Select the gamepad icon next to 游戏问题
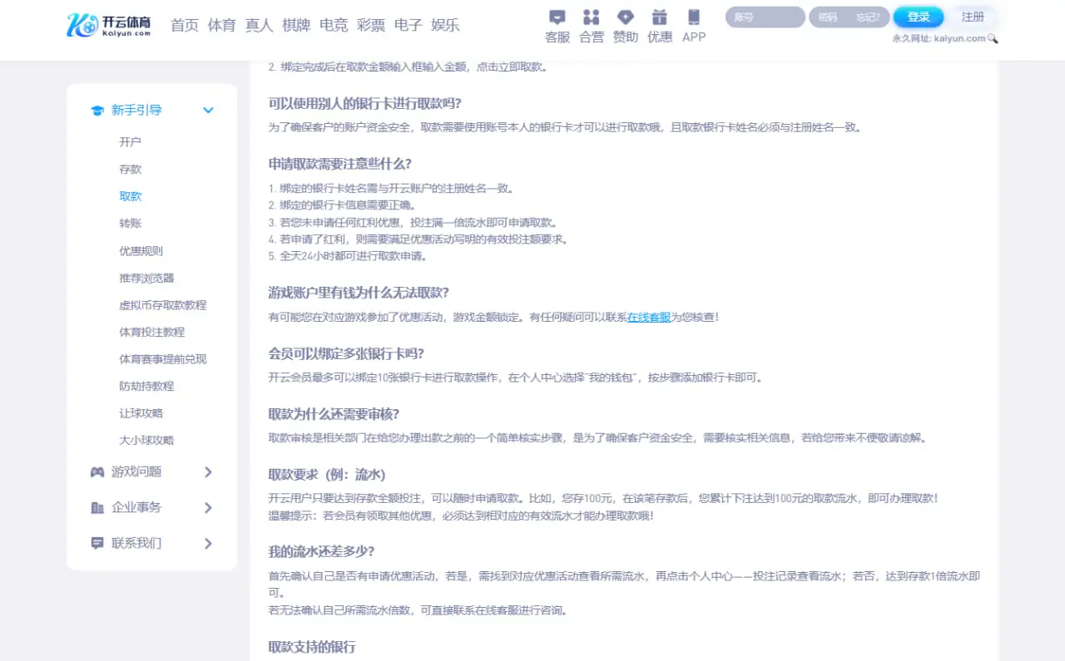This screenshot has height=661, width=1065. (96, 472)
